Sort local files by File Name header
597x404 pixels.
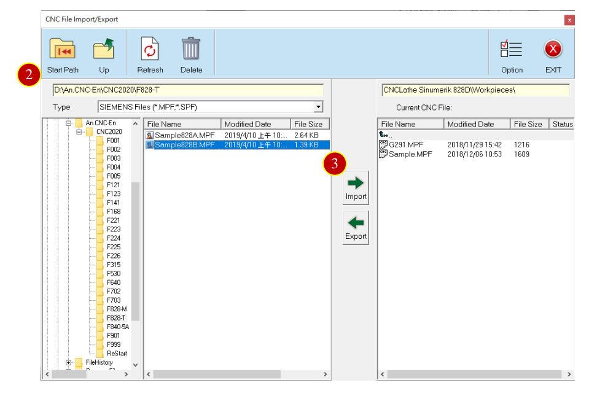[x=182, y=124]
